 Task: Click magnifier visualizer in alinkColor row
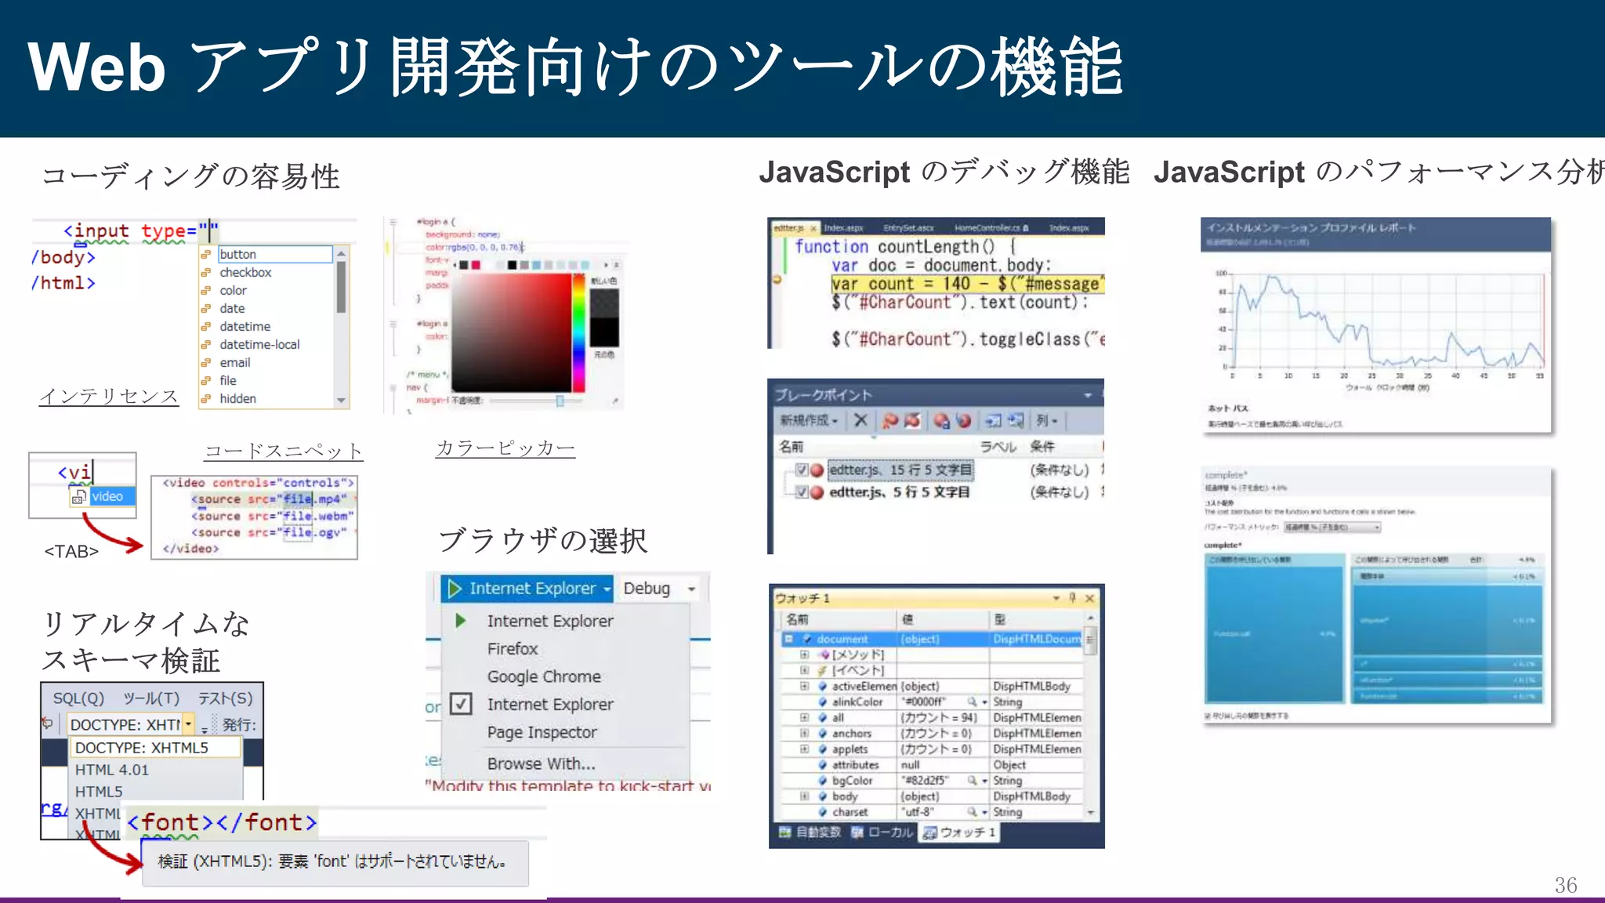point(973,702)
